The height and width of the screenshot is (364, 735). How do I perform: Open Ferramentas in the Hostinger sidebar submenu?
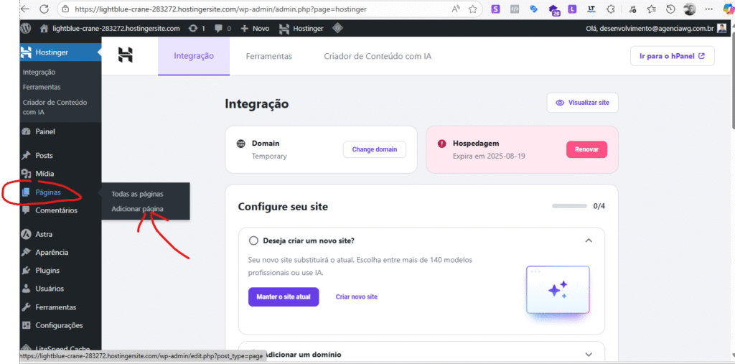[x=41, y=88]
